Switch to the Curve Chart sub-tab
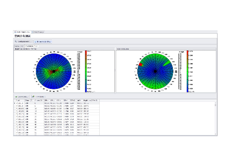 click(19, 46)
